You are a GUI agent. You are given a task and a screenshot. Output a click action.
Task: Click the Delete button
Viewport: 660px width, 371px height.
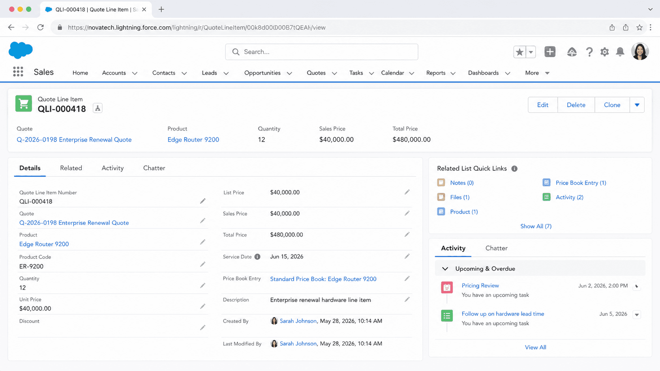point(576,105)
